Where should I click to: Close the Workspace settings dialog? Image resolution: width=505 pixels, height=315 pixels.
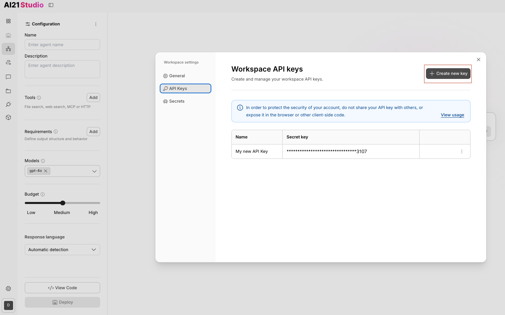[x=479, y=60]
